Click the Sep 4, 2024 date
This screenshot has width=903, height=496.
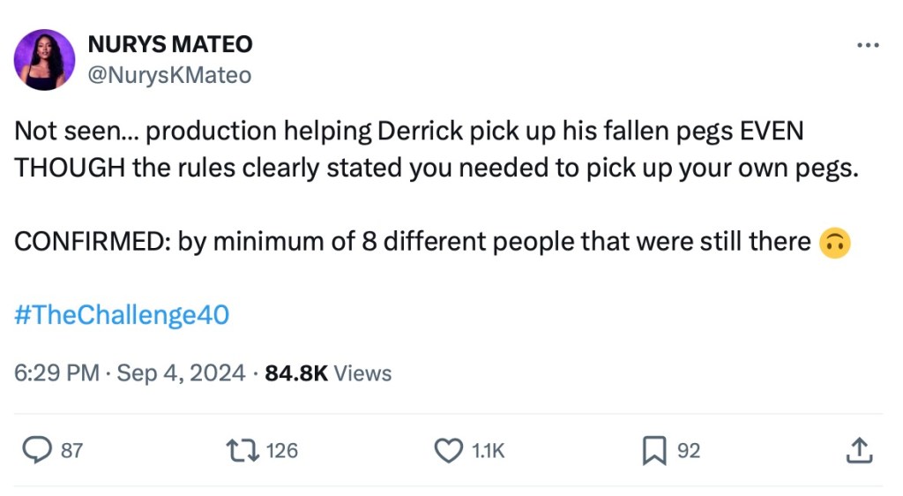181,373
